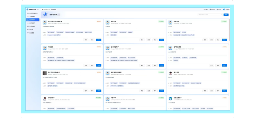Image resolution: width=255 pixels, height=118 pixels.
Task: Go to 数据智能体 in the sidebar
Action: (32, 26)
